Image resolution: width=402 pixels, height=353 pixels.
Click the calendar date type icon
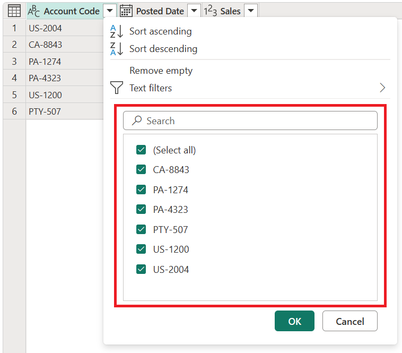pyautogui.click(x=126, y=11)
